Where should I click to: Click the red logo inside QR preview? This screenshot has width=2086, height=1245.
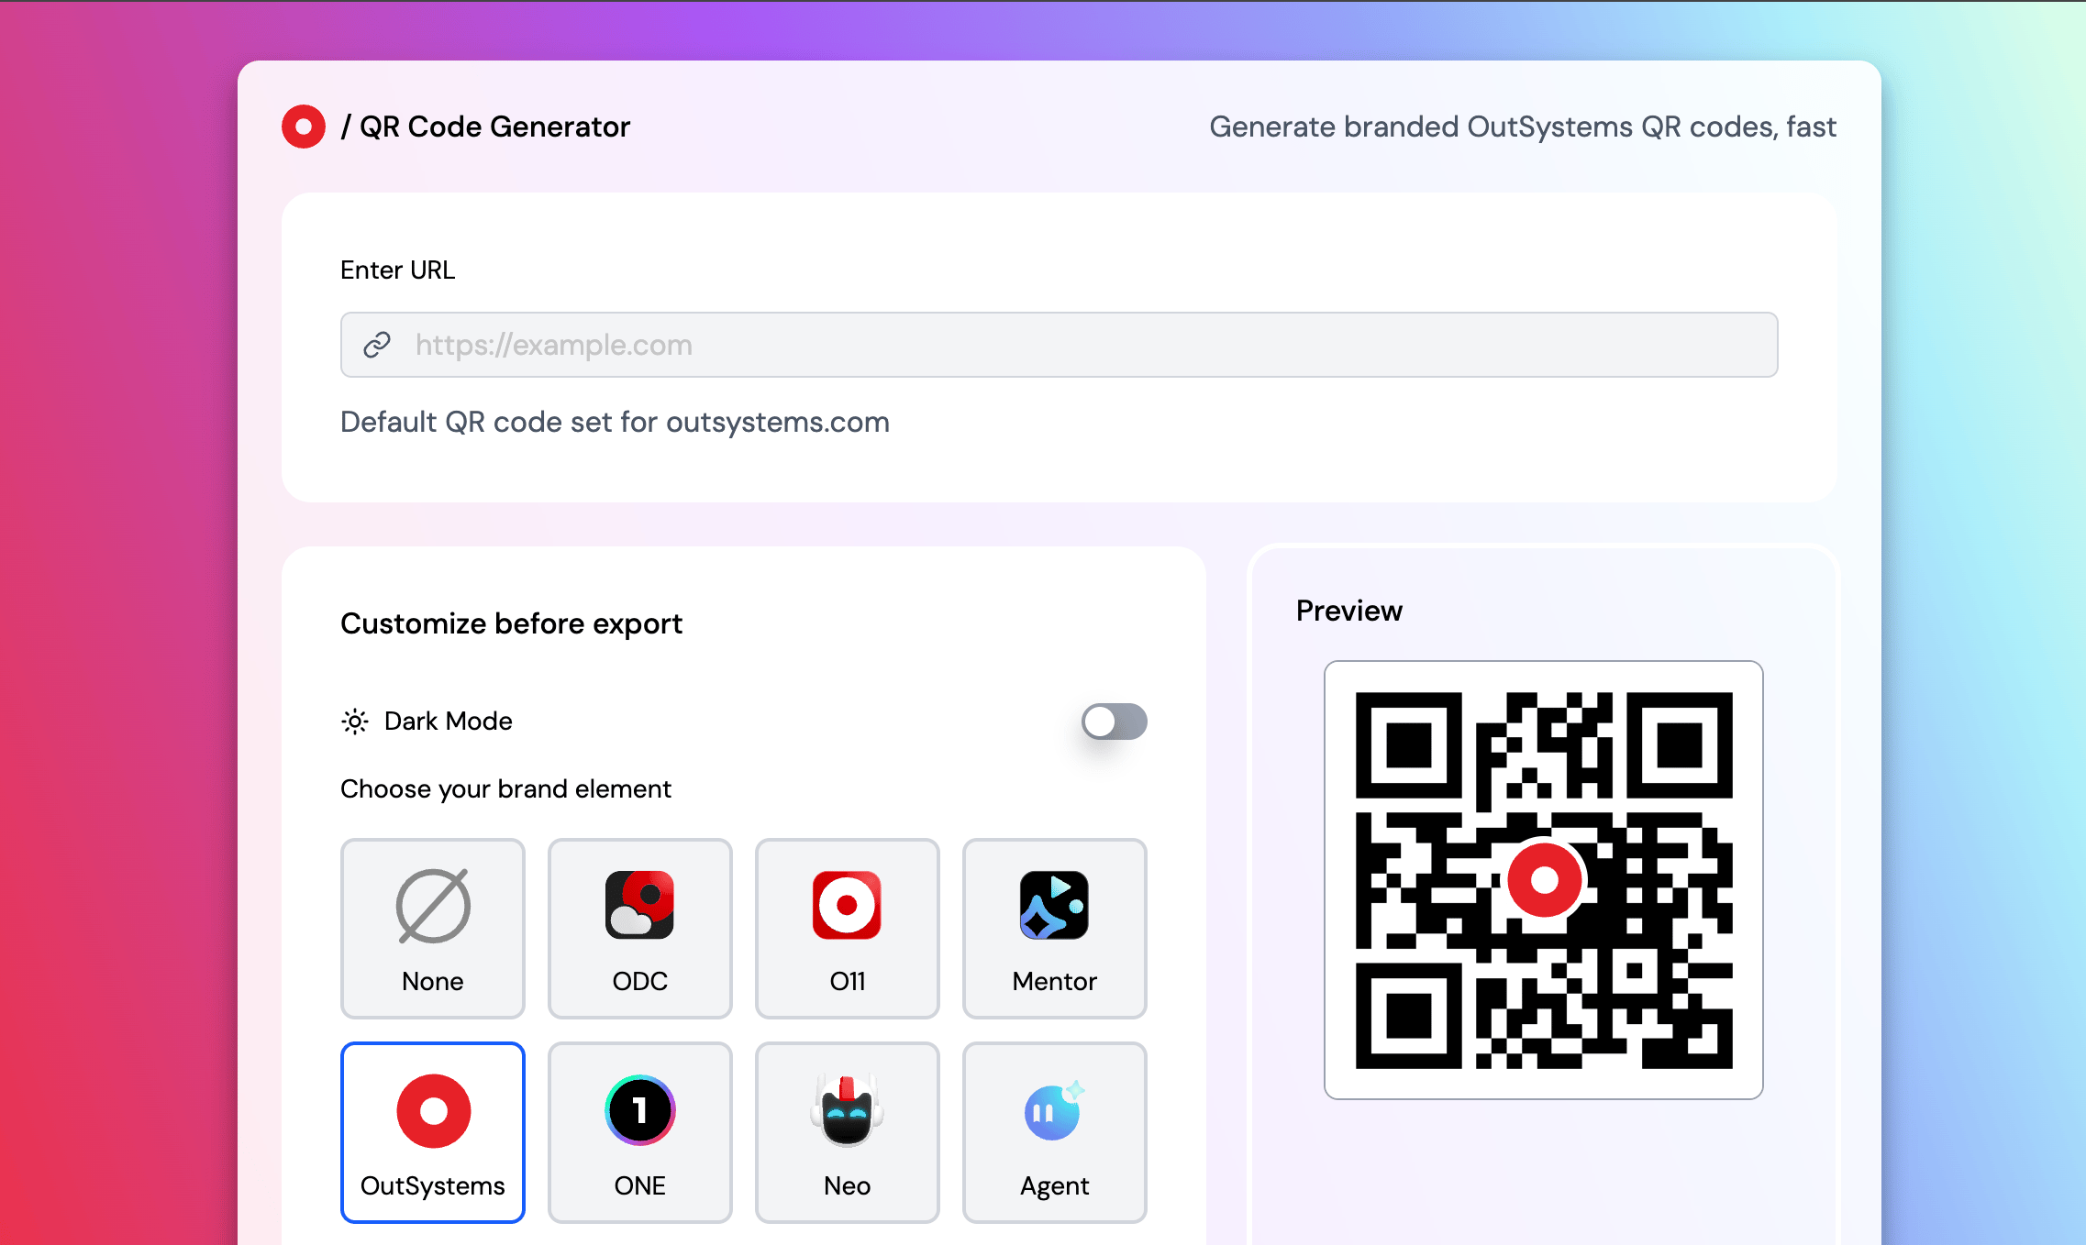1545,880
